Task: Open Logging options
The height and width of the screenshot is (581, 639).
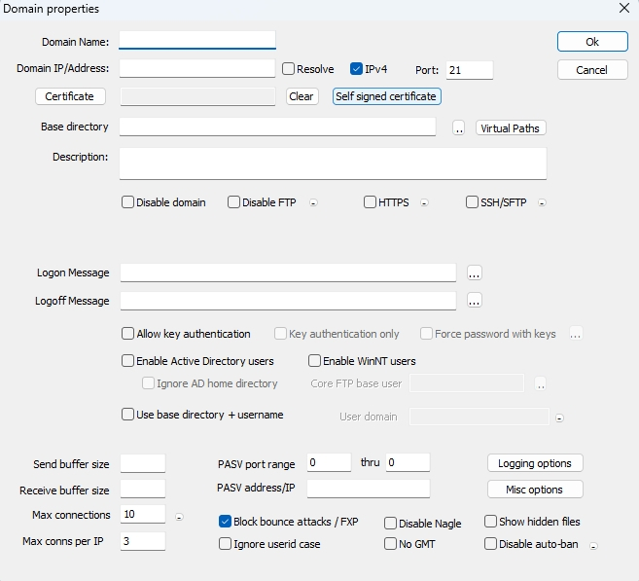Action: click(534, 463)
